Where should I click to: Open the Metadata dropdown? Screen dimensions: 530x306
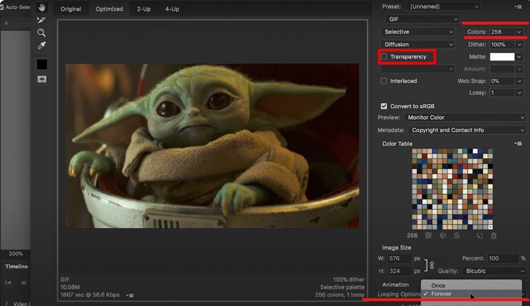point(466,130)
